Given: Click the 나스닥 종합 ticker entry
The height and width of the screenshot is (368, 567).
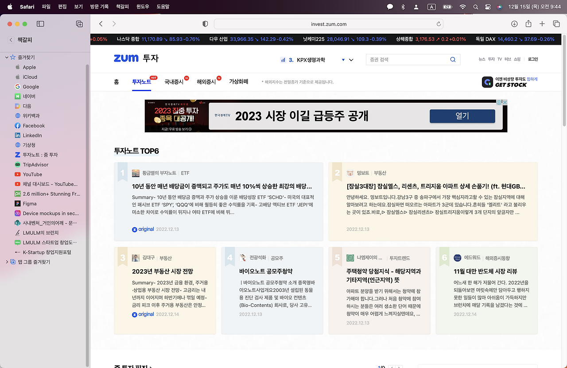Looking at the screenshot, I should 158,39.
